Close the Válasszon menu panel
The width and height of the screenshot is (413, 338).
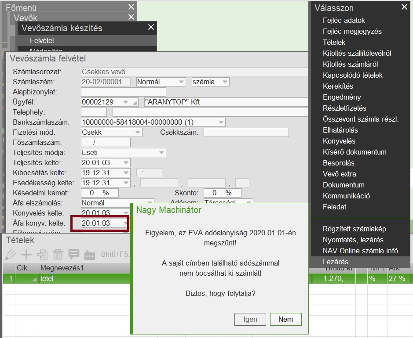pyautogui.click(x=404, y=7)
